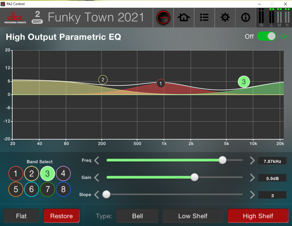Click the Gain slider handle
This screenshot has width=292, height=226.
194,177
